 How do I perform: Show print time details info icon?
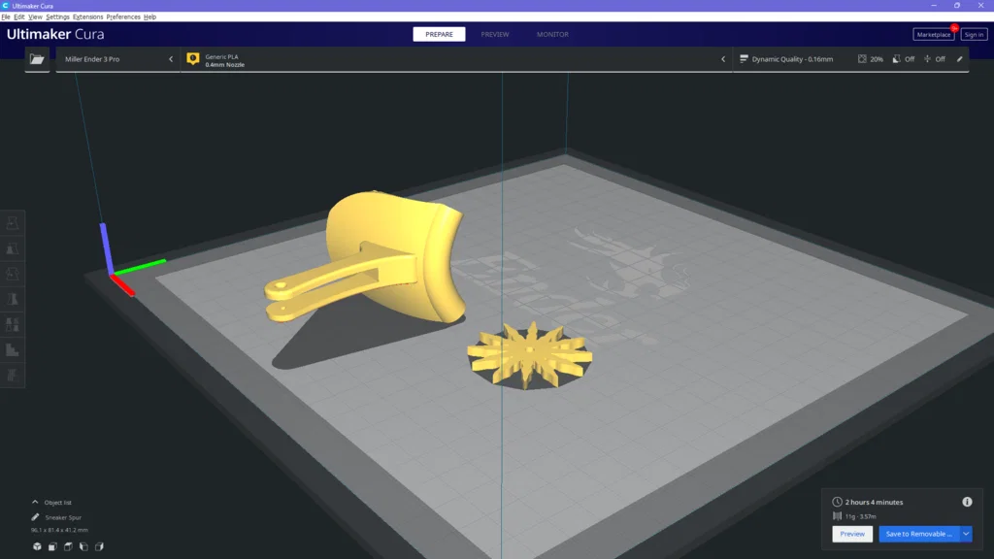967,502
